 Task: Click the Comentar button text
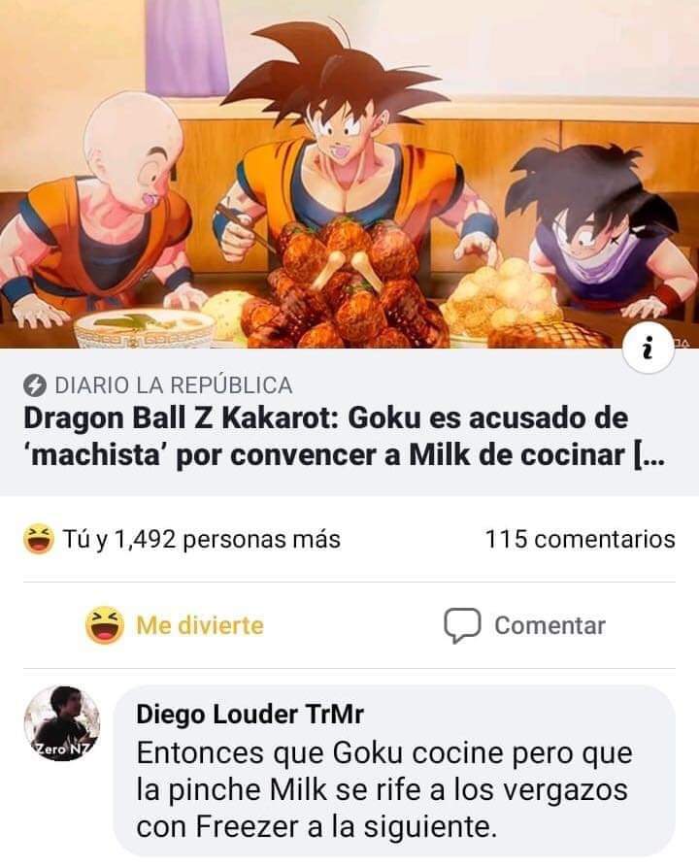point(549,625)
